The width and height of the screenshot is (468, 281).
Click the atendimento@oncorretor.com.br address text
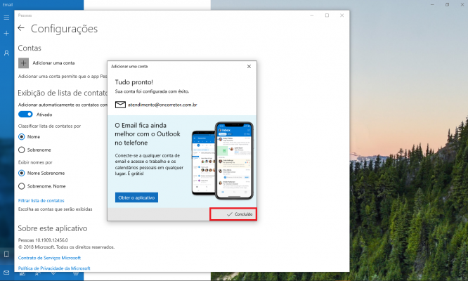pyautogui.click(x=162, y=105)
